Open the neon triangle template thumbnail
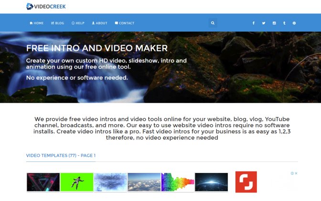Image resolution: width=321 pixels, height=201 pixels. click(43, 182)
